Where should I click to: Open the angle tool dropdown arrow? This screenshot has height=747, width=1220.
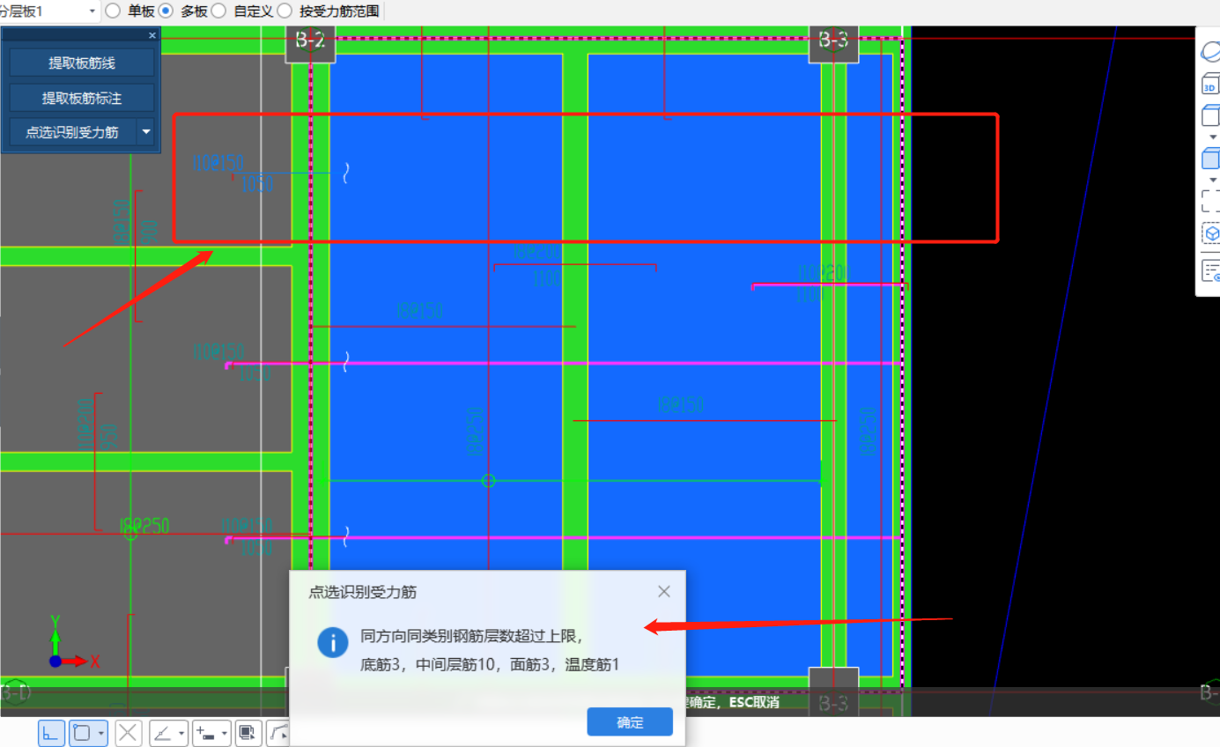click(x=182, y=733)
